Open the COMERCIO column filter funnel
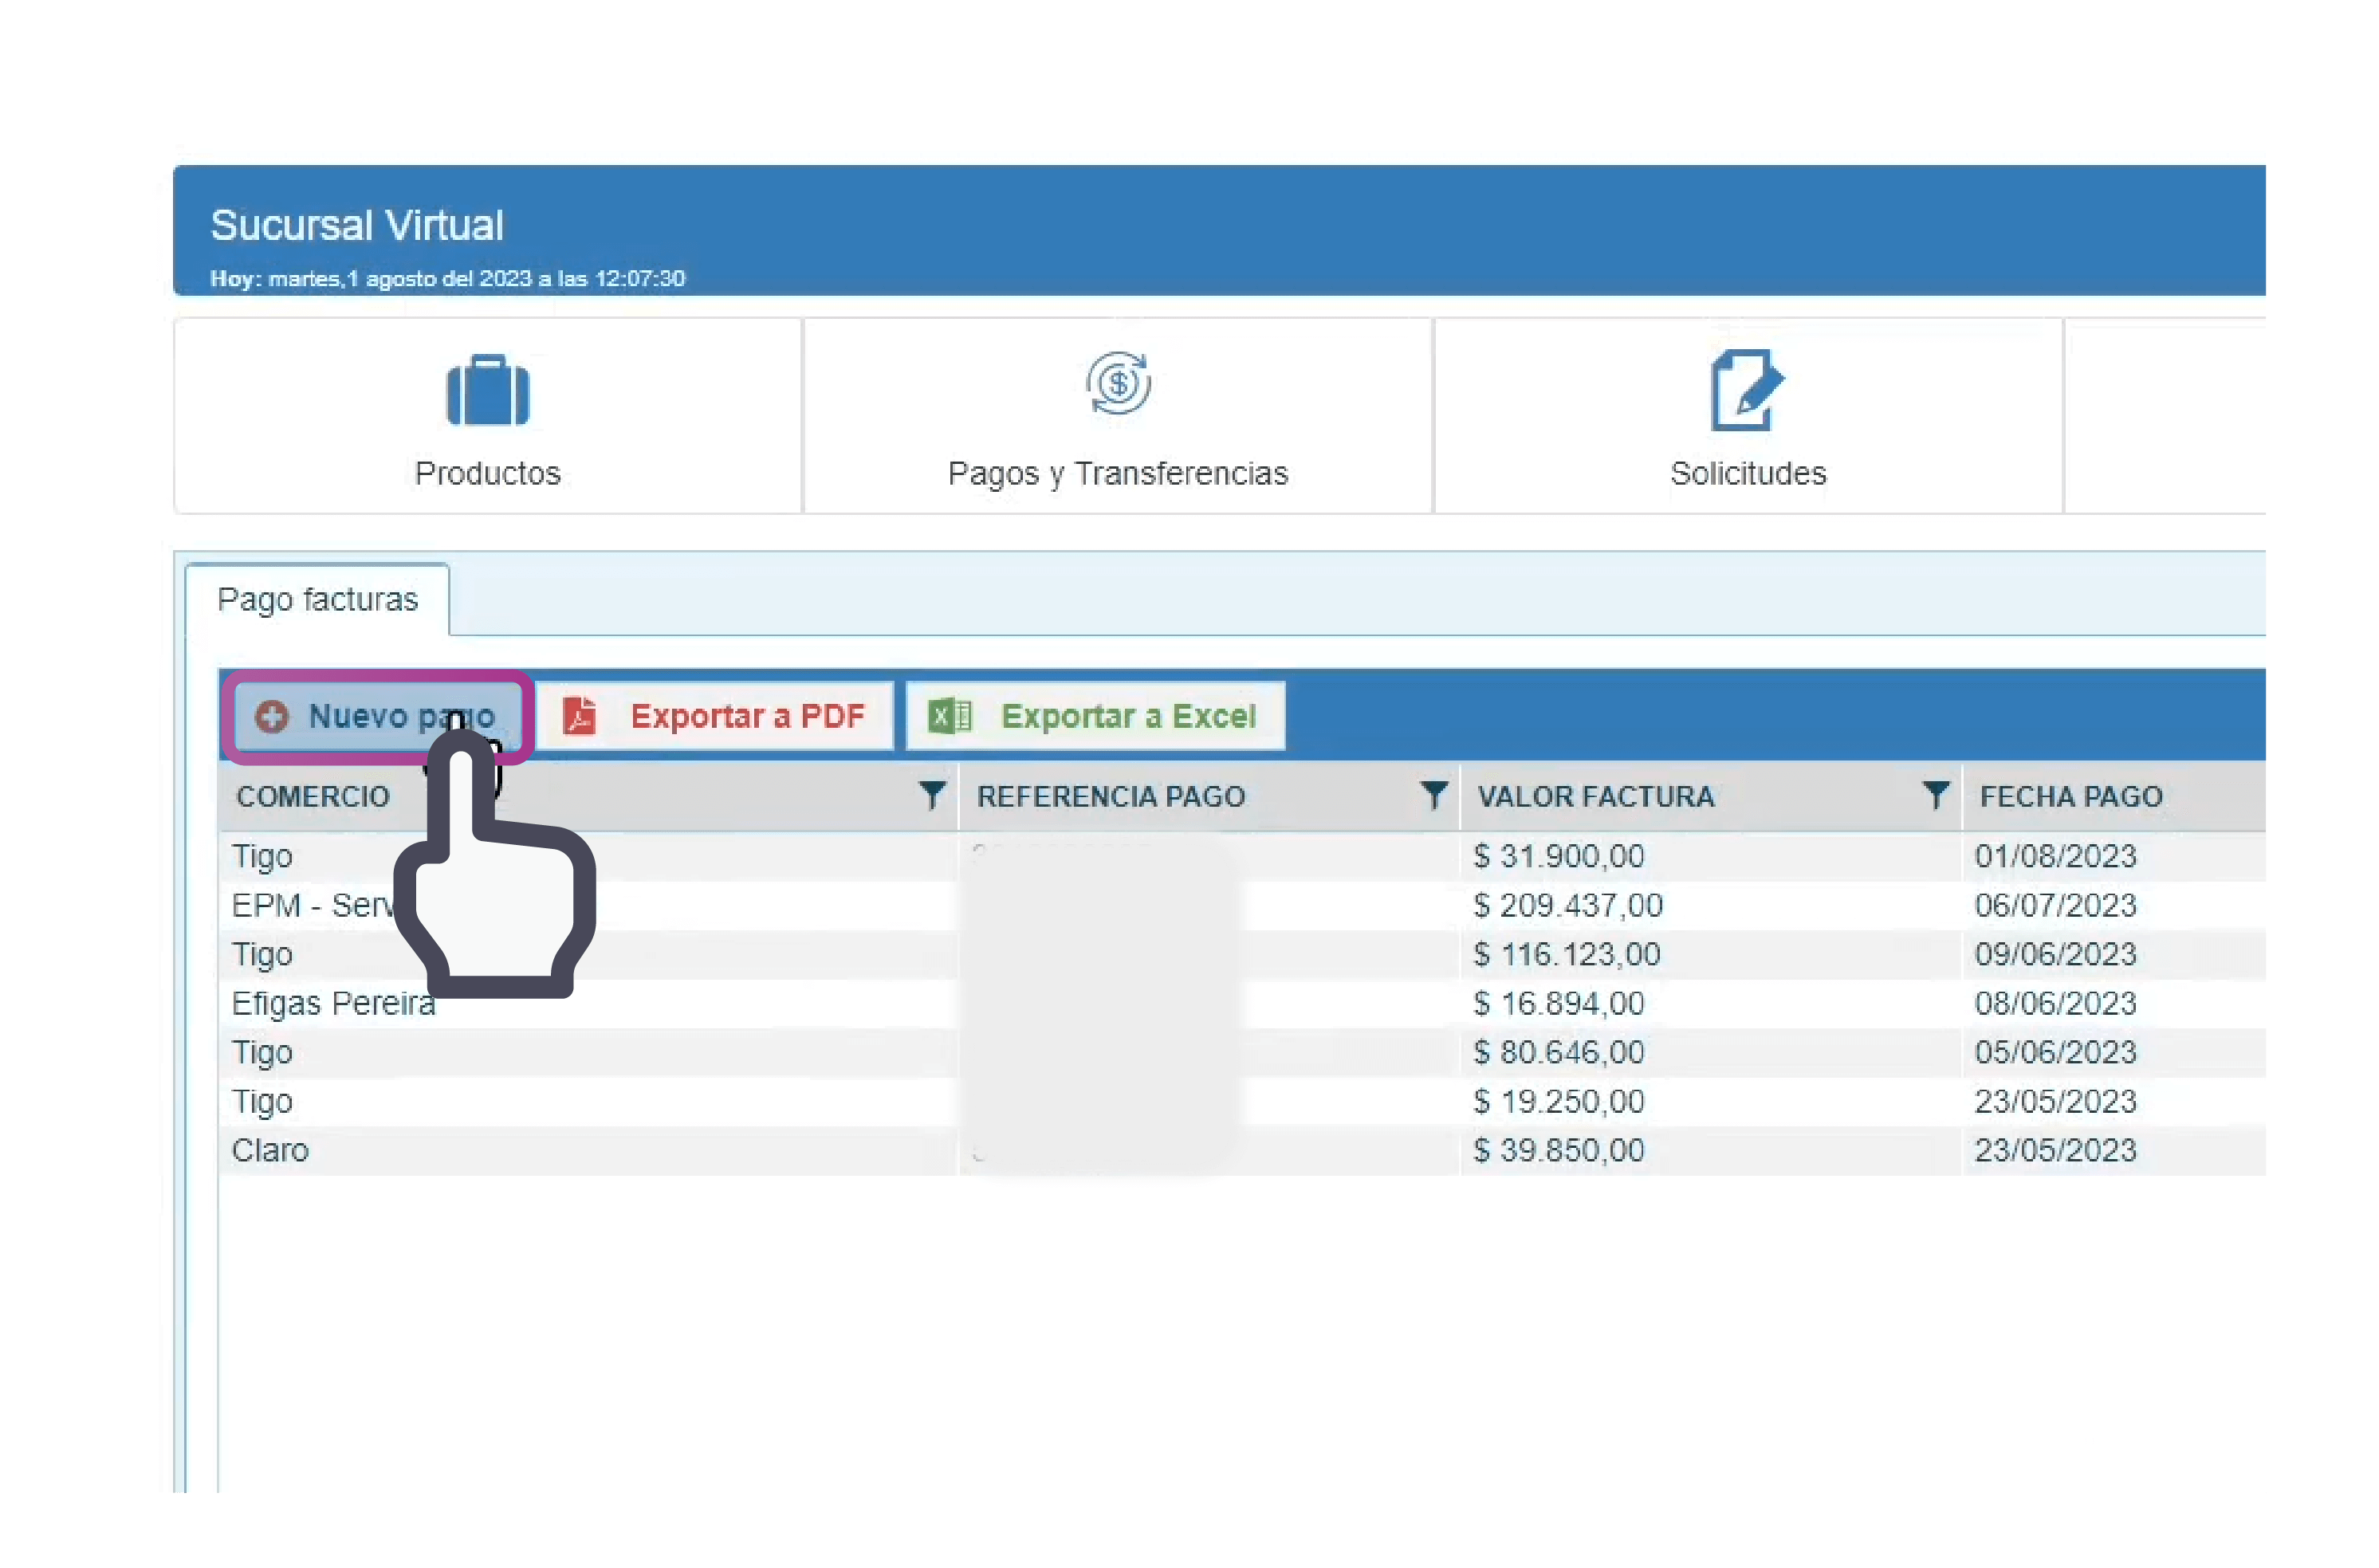 931,796
